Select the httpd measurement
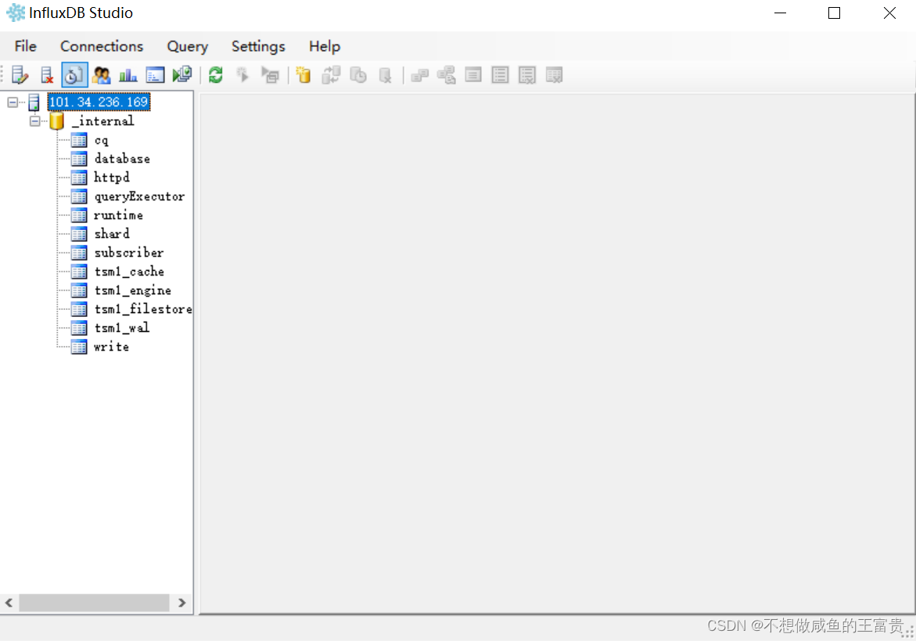 click(112, 178)
